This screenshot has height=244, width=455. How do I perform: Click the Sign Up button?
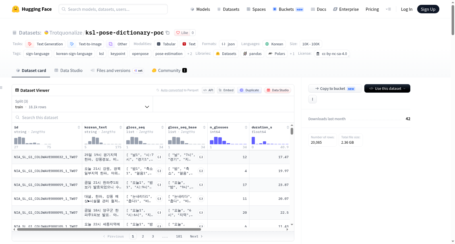428,9
